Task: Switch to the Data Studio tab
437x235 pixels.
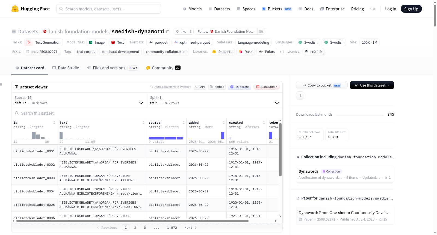Action: [x=66, y=68]
